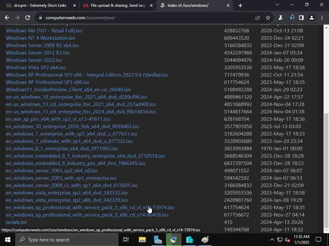The image size is (329, 246).
Task: Go back using the browser back arrow
Action: coord(7,18)
